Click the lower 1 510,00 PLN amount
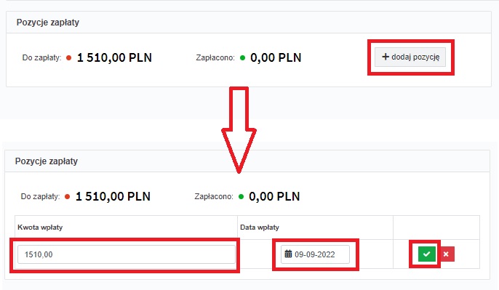This screenshot has height=290, width=499. 113,196
